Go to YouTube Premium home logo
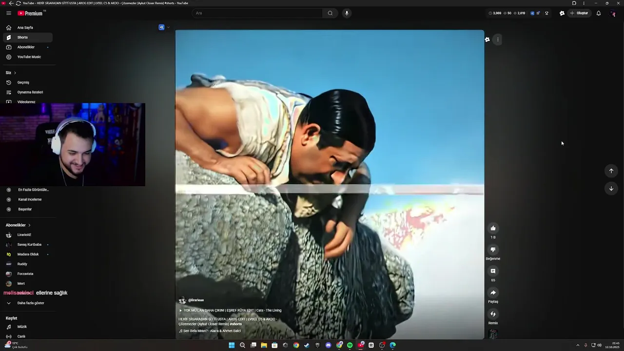Image resolution: width=624 pixels, height=351 pixels. tap(31, 13)
